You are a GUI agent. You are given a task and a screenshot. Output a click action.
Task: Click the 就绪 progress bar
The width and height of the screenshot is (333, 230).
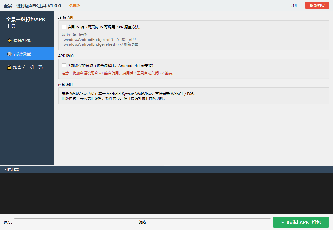click(142, 222)
